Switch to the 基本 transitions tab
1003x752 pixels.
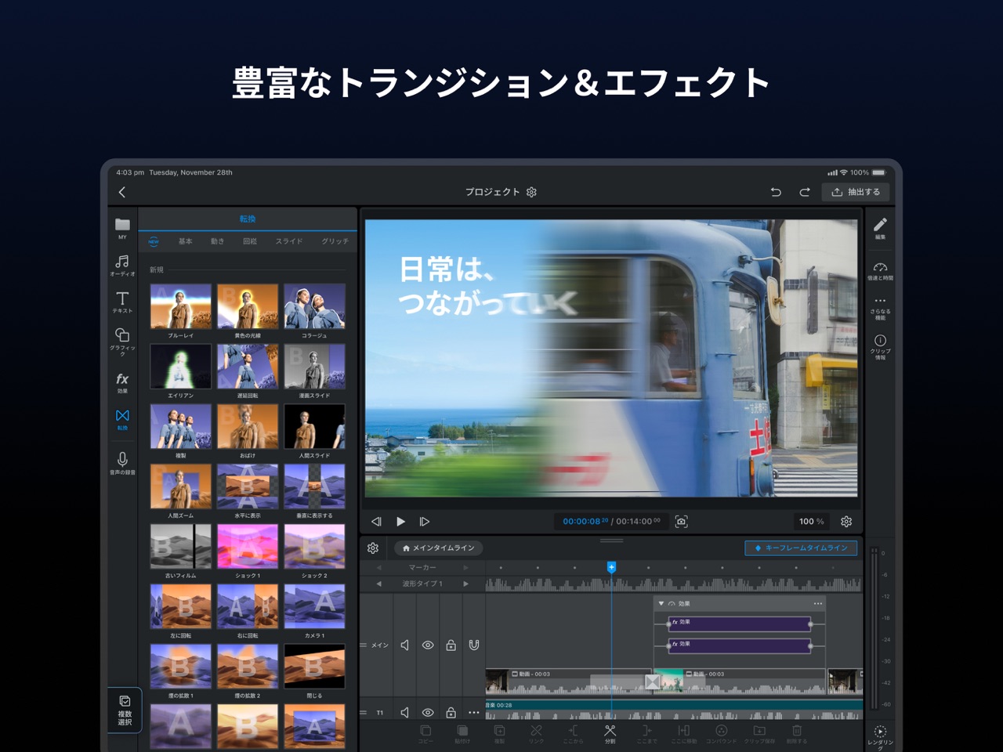tap(185, 241)
